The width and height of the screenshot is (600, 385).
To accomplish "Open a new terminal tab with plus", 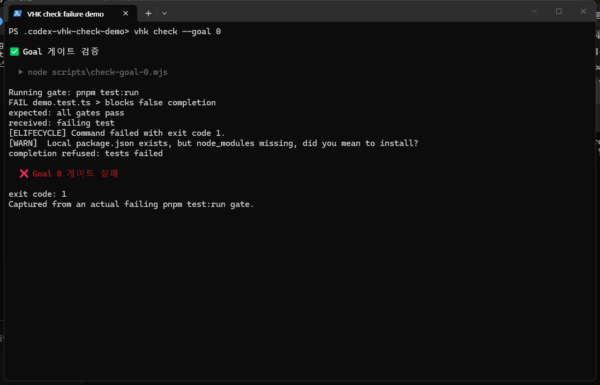I will [x=148, y=13].
